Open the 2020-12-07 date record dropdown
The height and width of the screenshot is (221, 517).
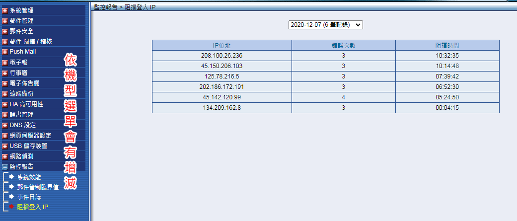[325, 24]
